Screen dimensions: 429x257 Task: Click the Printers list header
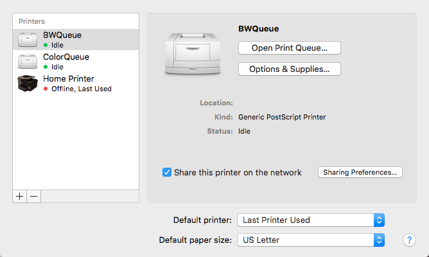pyautogui.click(x=31, y=21)
